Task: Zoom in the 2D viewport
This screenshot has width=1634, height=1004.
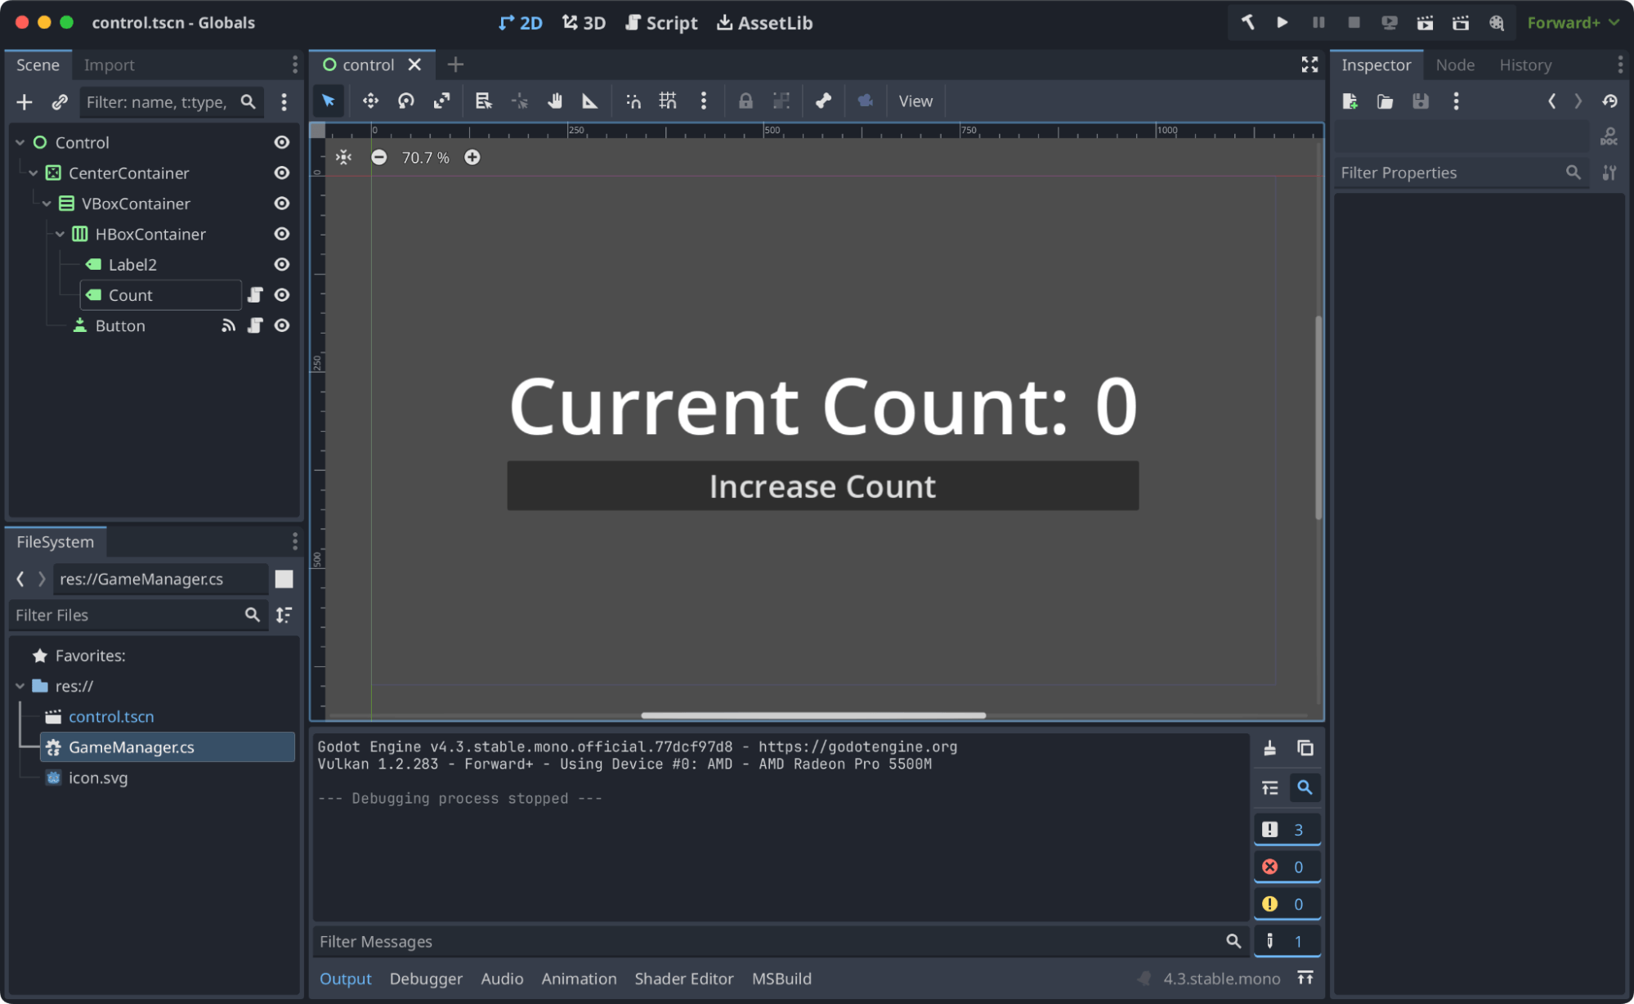Action: 472,157
